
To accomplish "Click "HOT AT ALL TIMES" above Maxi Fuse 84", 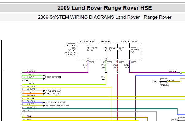I will [x=129, y=42].
